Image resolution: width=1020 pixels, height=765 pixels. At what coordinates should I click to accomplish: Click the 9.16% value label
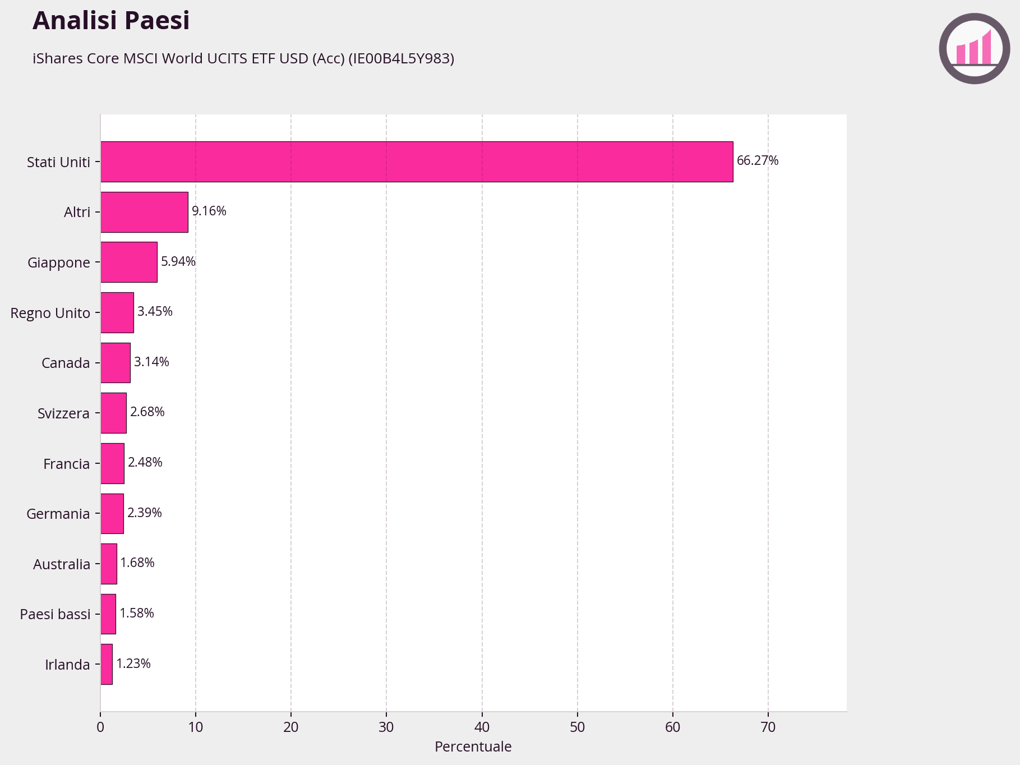coord(209,211)
